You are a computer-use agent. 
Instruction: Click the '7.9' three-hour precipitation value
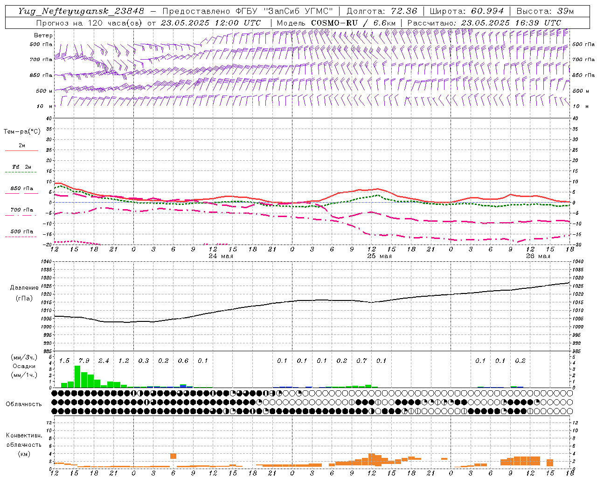[x=84, y=361]
